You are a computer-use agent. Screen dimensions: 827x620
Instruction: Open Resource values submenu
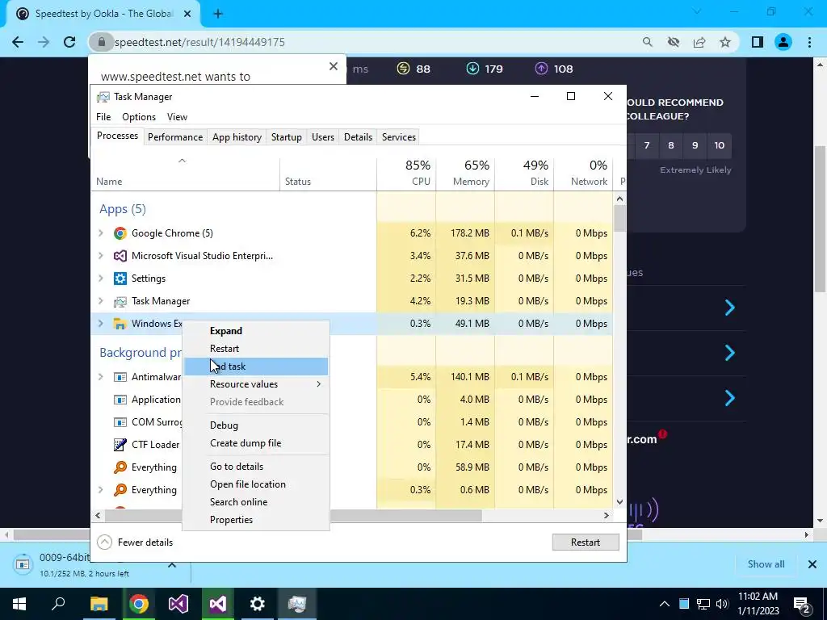[x=256, y=383]
